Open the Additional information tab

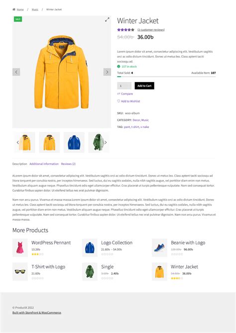[x=44, y=164]
